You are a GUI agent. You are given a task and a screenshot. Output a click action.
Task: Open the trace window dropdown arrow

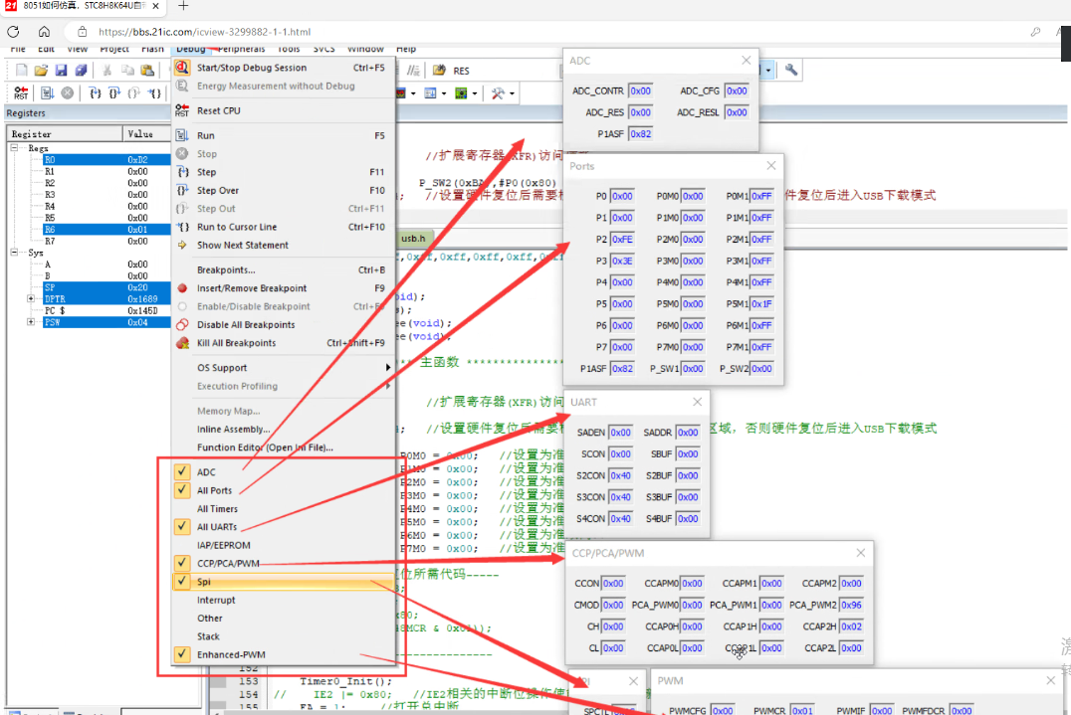pos(443,93)
